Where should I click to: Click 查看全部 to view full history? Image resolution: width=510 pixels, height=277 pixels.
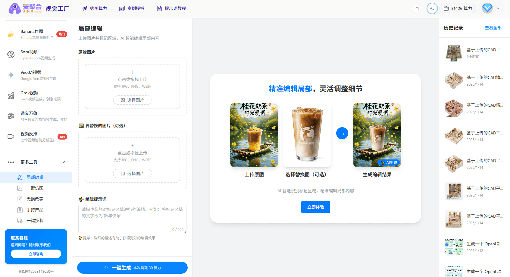tap(493, 28)
